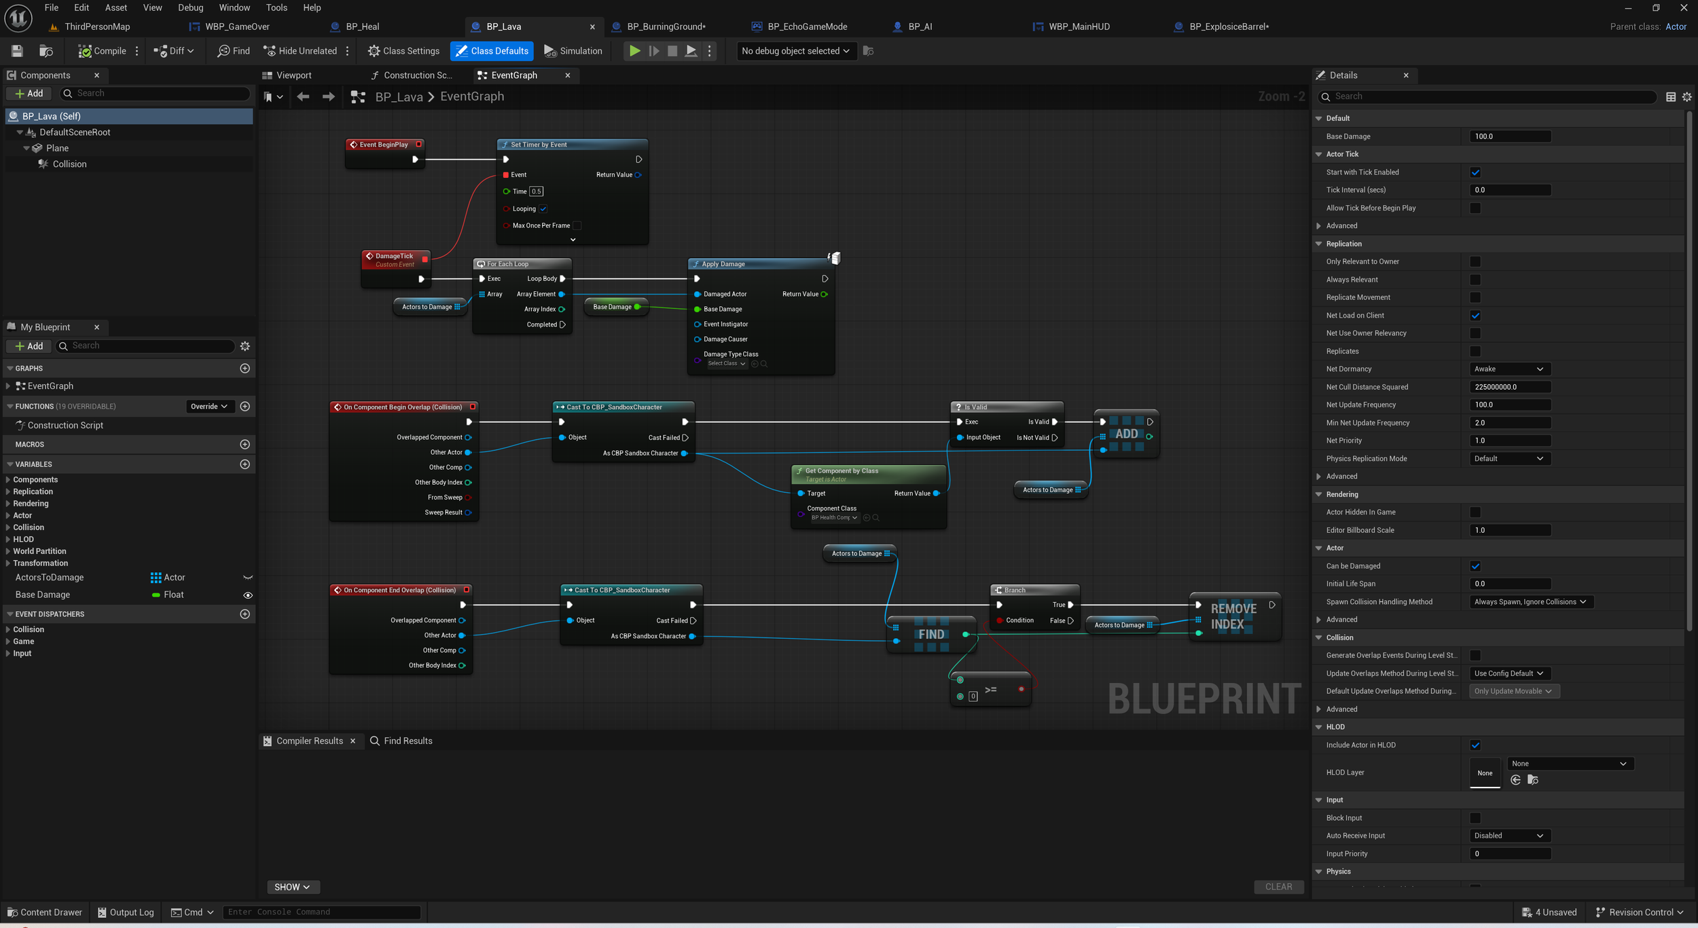Expand Advanced under Actor Tick

[1319, 226]
